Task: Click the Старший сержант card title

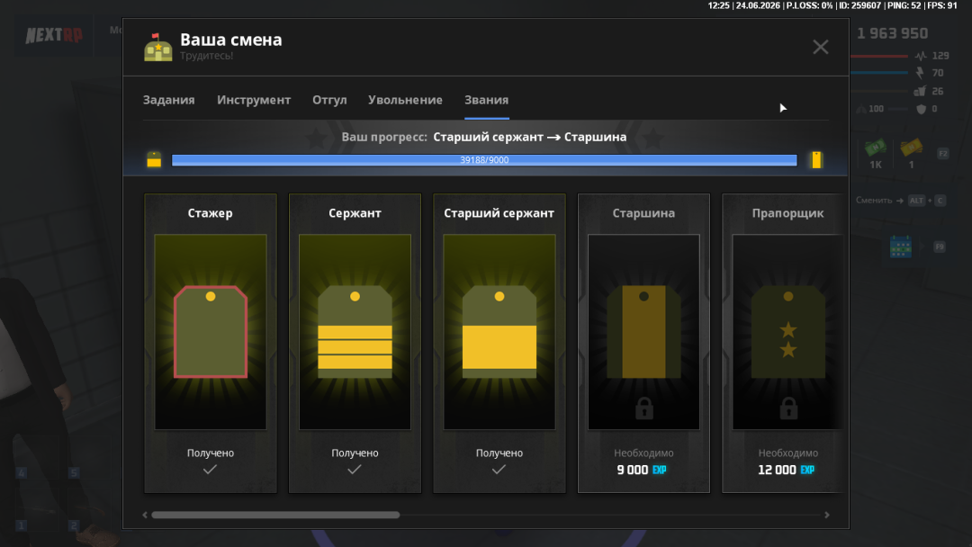Action: (499, 213)
